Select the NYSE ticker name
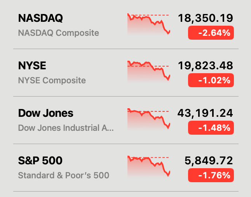The height and width of the screenshot is (197, 251). tap(32, 66)
